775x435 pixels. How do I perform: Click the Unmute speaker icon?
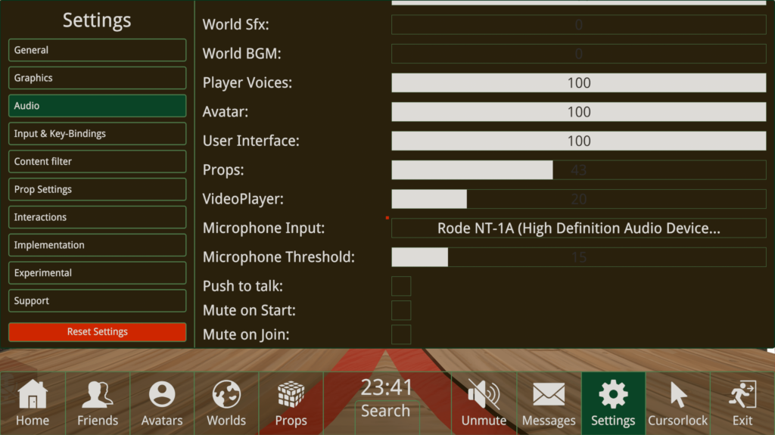[484, 394]
